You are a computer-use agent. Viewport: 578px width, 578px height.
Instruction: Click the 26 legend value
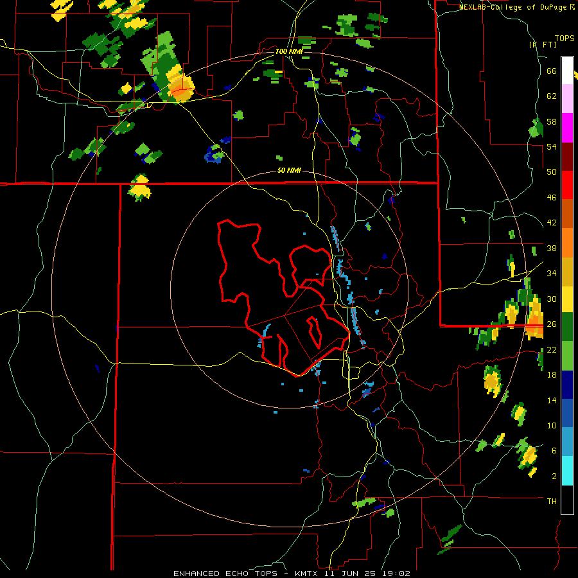click(x=552, y=324)
